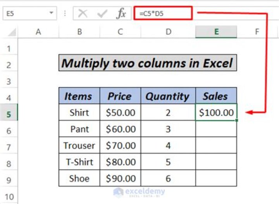Click the 'Shirt' cell in row 5
The width and height of the screenshot is (279, 204).
point(79,112)
